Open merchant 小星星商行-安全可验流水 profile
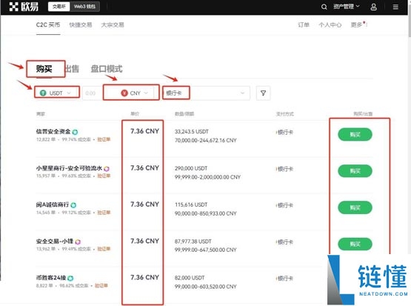 [x=69, y=168]
